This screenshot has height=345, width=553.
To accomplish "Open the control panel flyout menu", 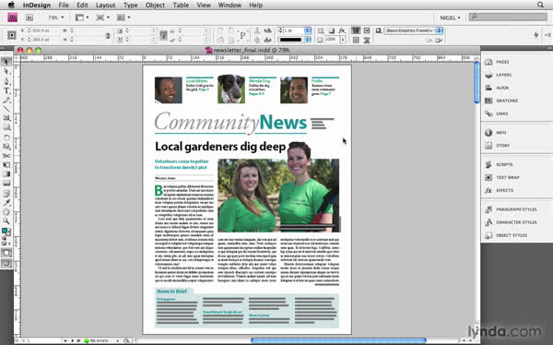I will click(547, 35).
